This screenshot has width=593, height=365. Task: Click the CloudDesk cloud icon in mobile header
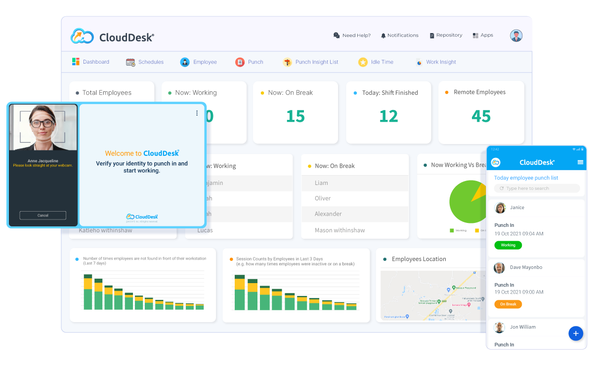point(496,162)
